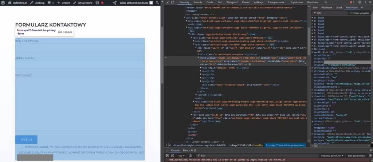Collapse the form wpcf7-form node
This screenshot has height=162, width=373.
click(198, 58)
